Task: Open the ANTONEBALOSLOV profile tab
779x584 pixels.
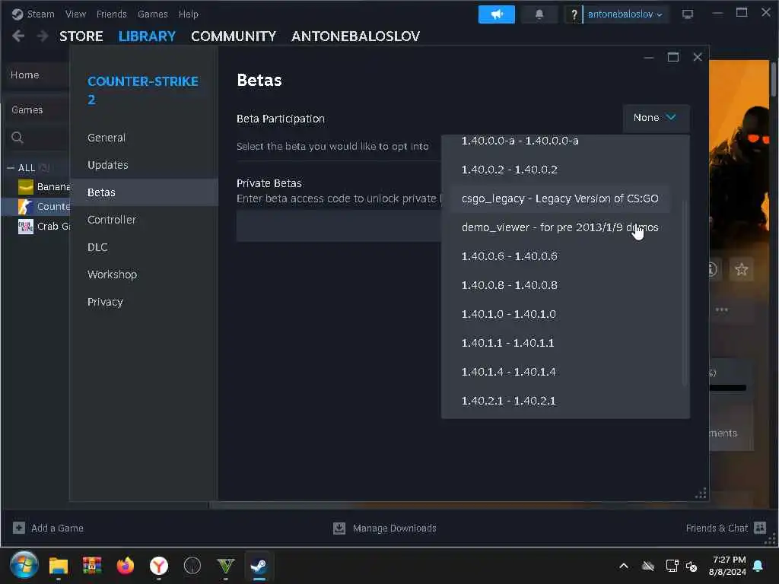Action: [x=355, y=36]
